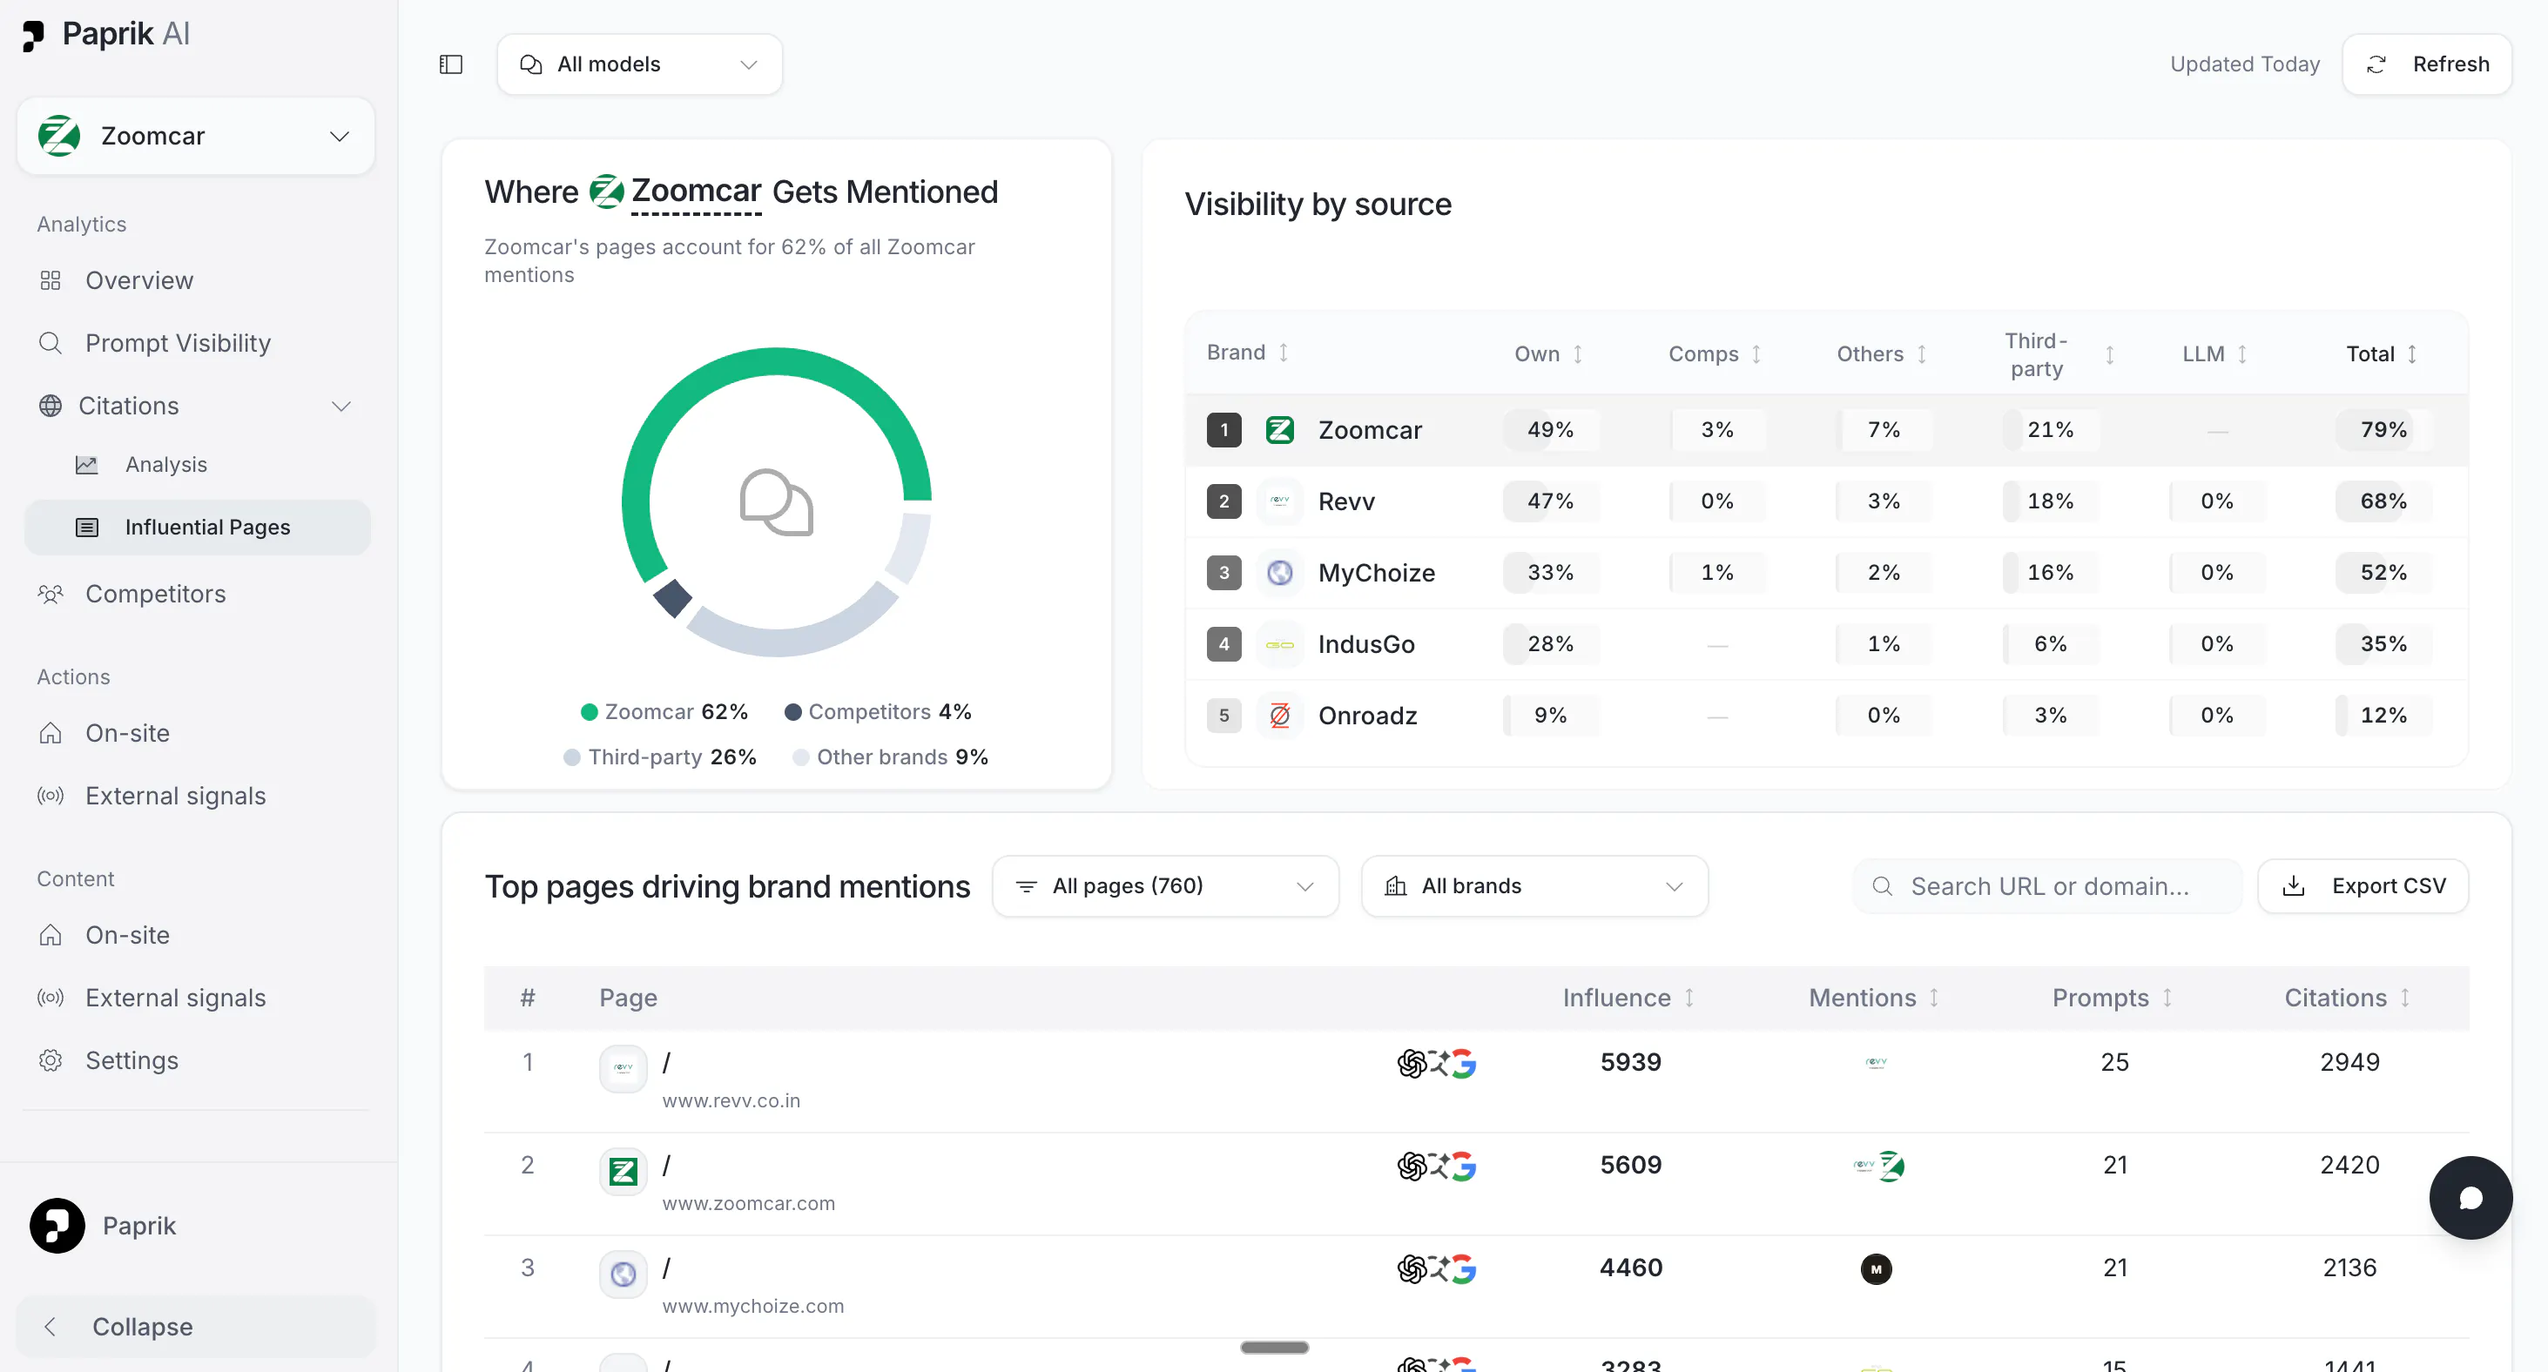The image size is (2548, 1372).
Task: Refresh the dashboard data
Action: (x=2426, y=64)
